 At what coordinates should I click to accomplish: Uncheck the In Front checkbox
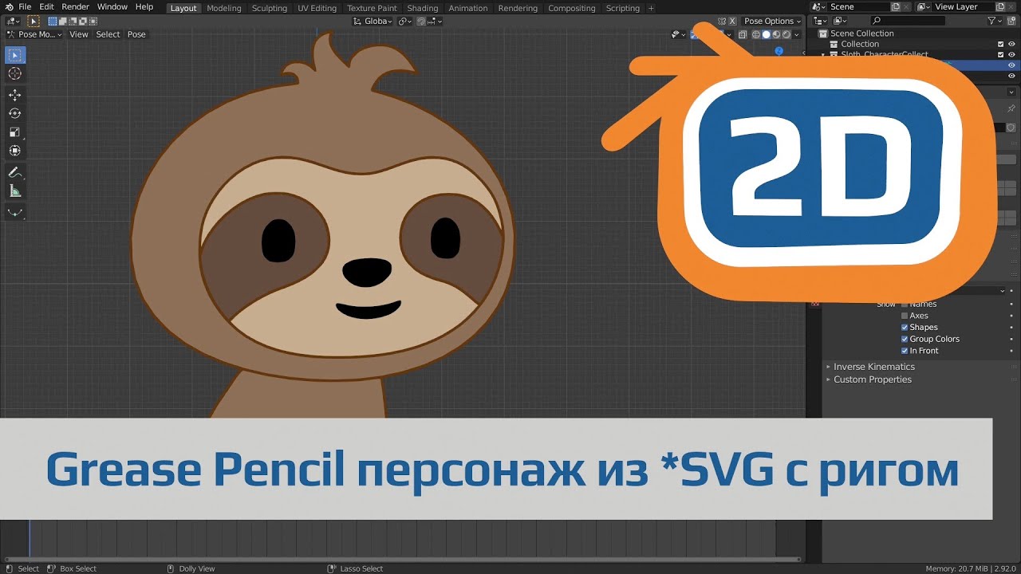click(905, 351)
